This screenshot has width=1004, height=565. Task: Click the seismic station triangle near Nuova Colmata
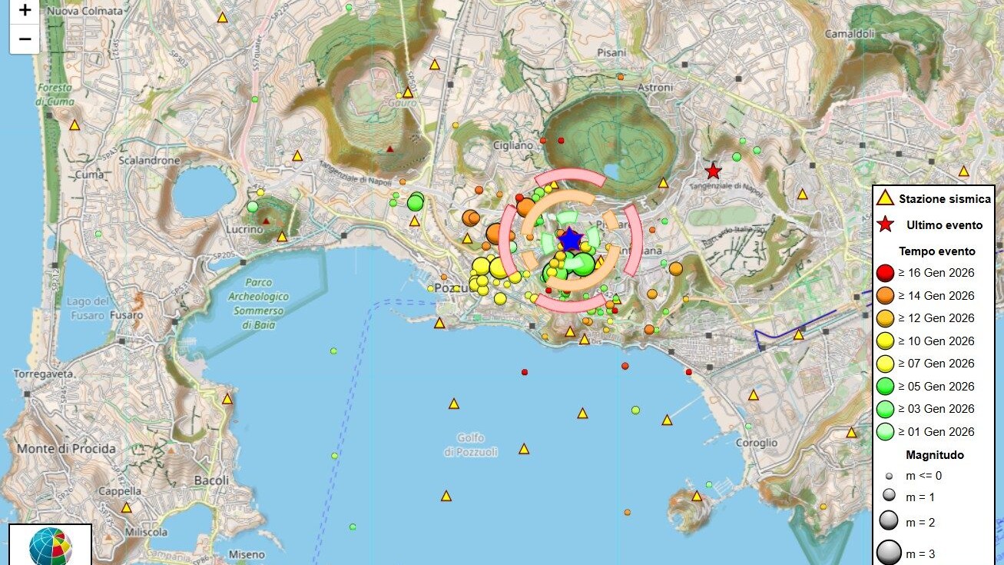pos(223,18)
